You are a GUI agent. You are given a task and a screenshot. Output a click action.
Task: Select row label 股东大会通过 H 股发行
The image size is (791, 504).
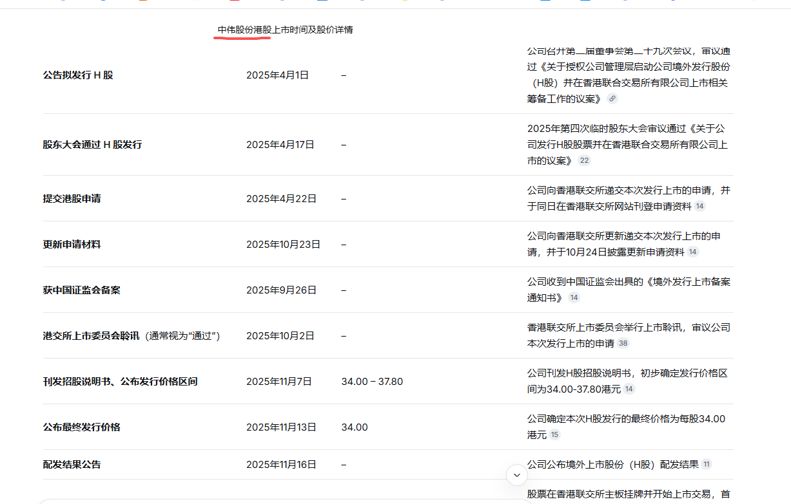pos(92,144)
